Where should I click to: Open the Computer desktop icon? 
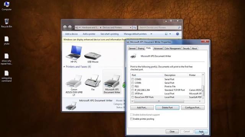pos(7,6)
